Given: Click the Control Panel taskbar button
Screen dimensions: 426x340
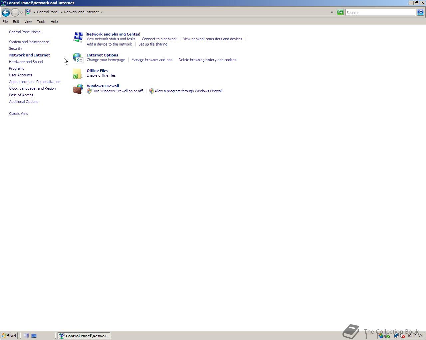Looking at the screenshot, I should point(84,336).
